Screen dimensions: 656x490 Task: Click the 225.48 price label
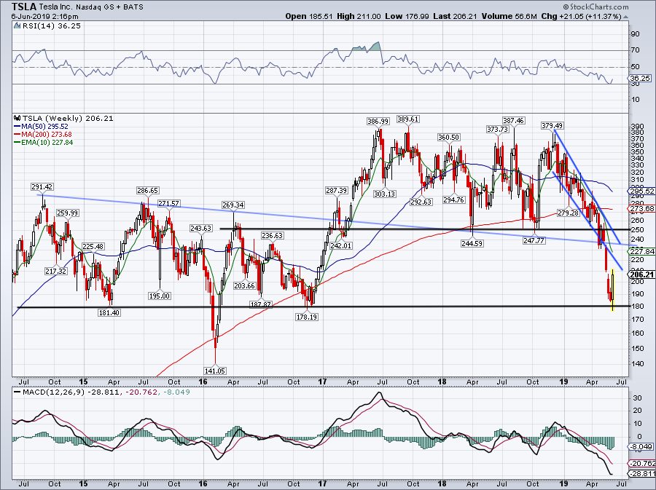(x=93, y=247)
